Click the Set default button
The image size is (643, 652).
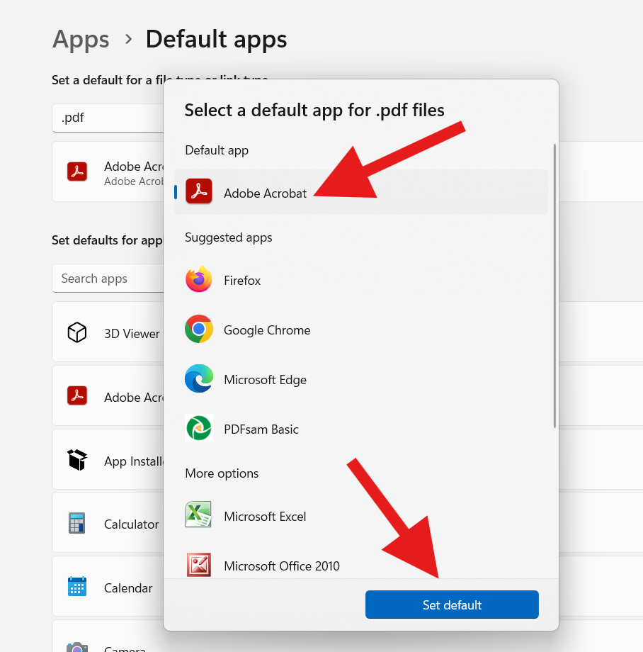tap(452, 605)
